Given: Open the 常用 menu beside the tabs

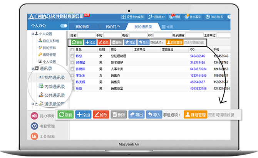Looking at the screenshot, I should (168, 27).
